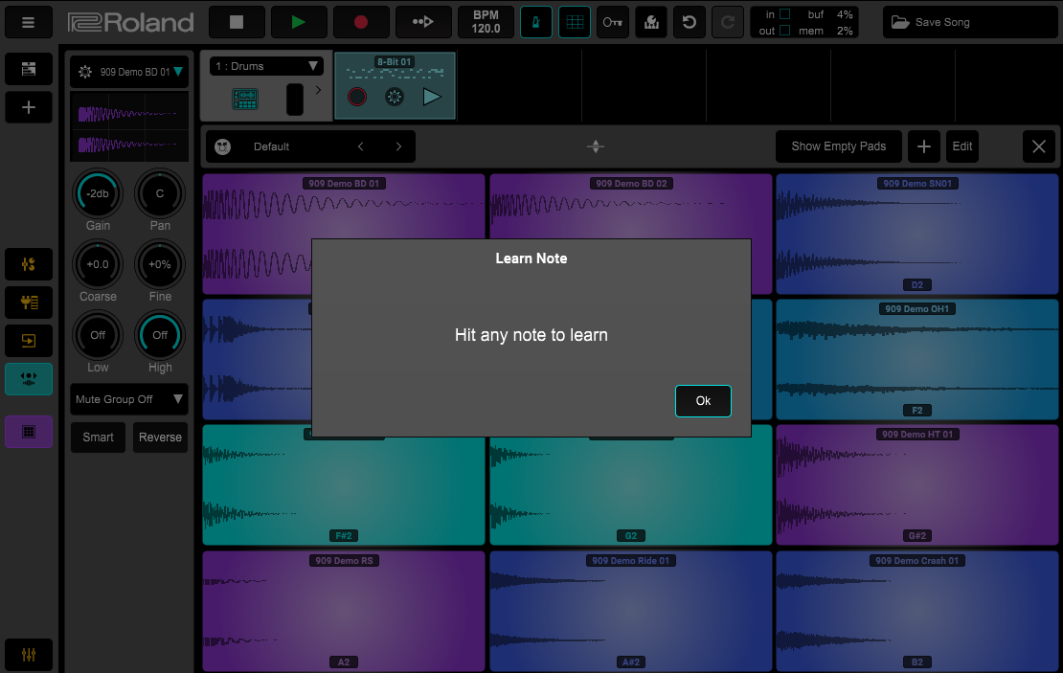Image resolution: width=1063 pixels, height=673 pixels.
Task: Open the yellow export arrow sidebar icon
Action: pyautogui.click(x=29, y=341)
